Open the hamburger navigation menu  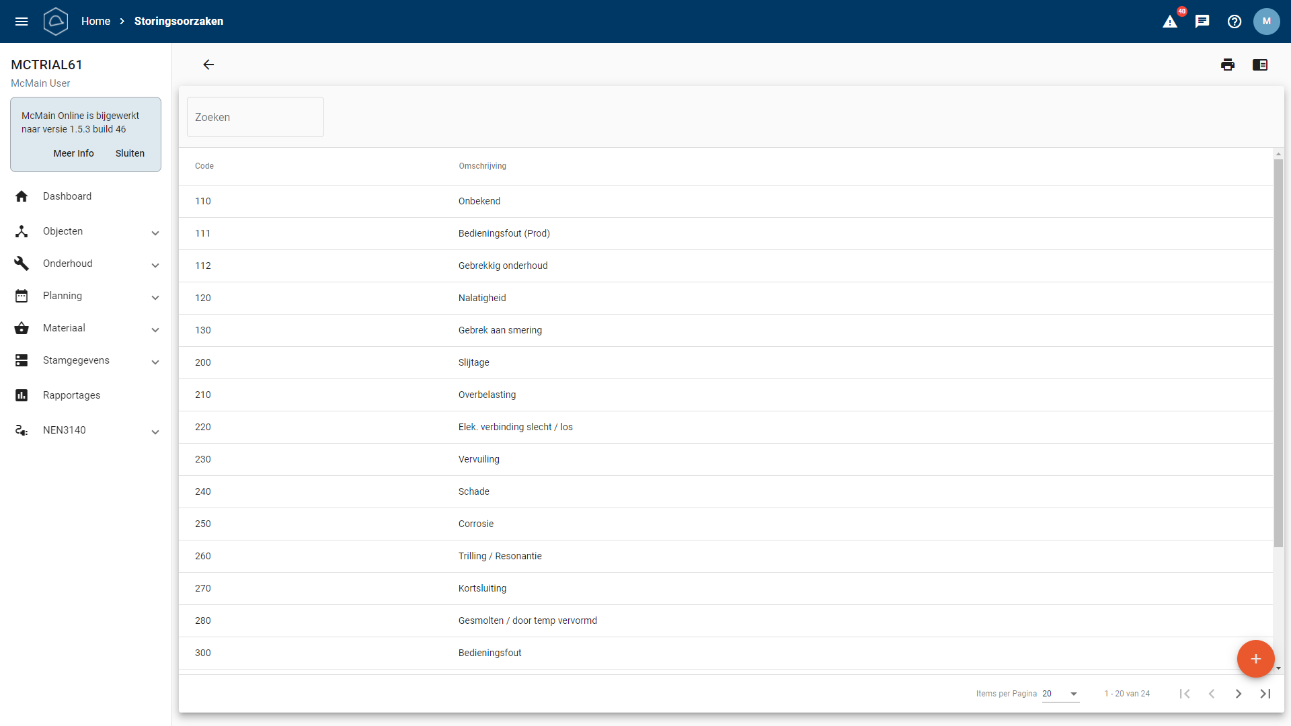22,22
